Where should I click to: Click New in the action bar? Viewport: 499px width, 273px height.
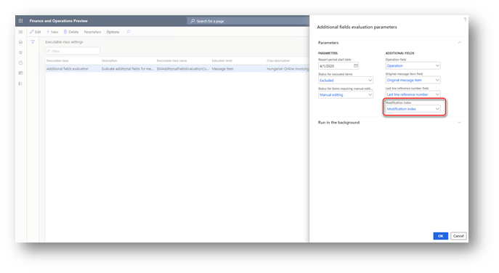pyautogui.click(x=52, y=32)
